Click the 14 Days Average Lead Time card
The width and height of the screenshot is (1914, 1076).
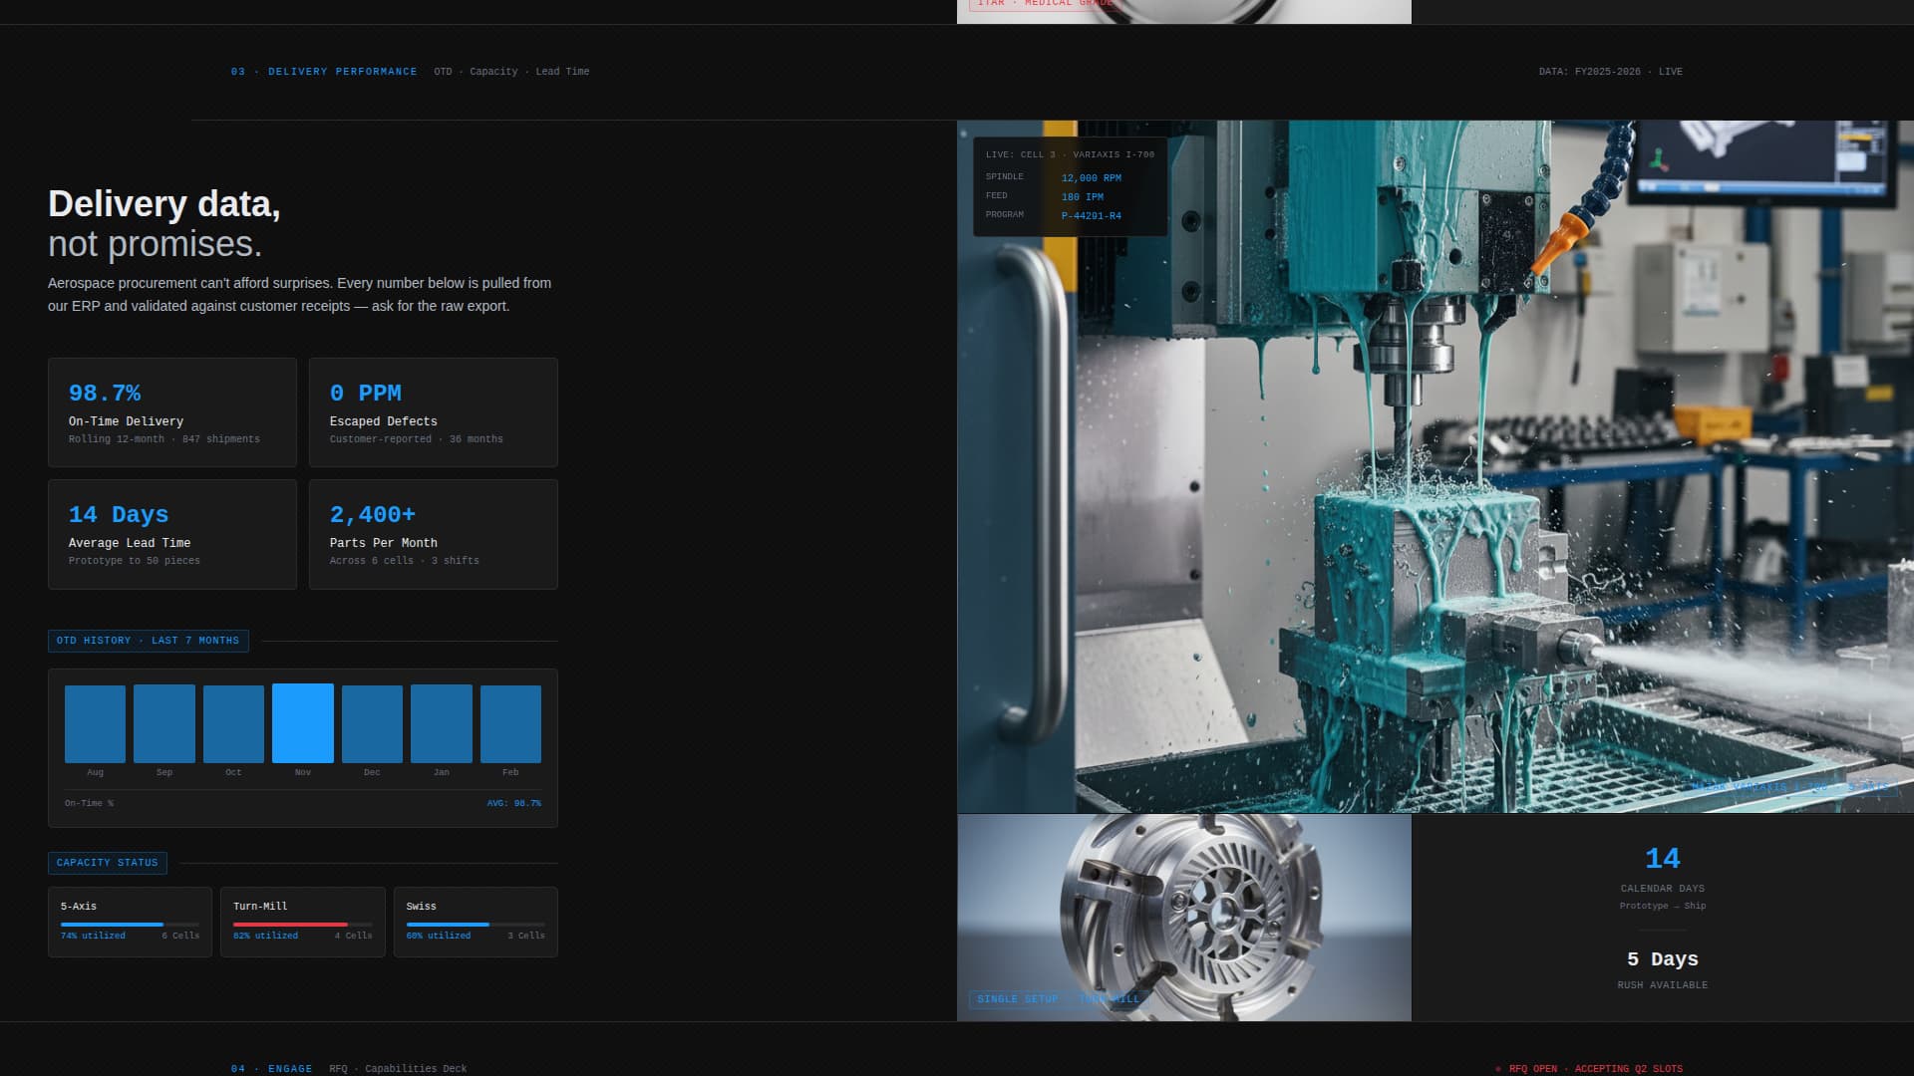(171, 534)
